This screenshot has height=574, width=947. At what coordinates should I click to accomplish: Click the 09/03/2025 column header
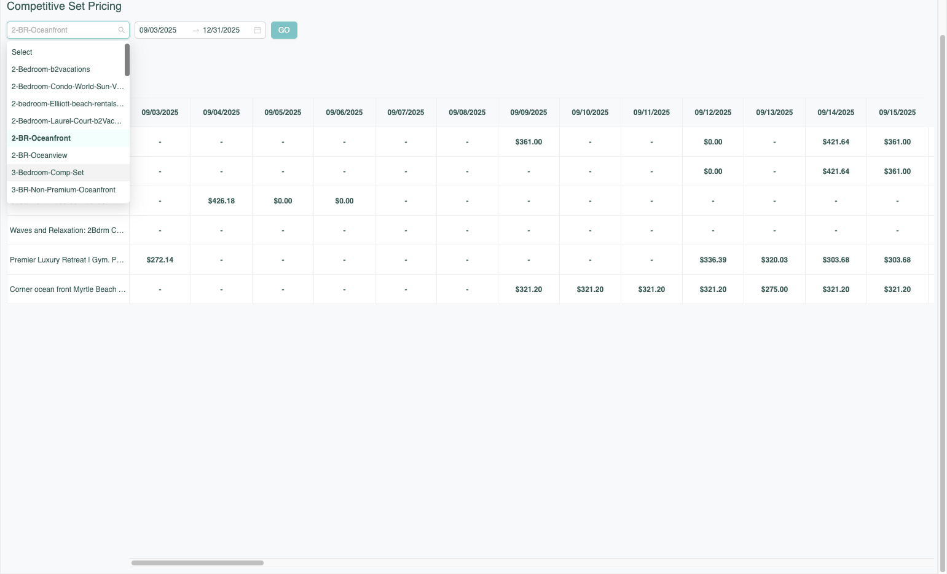click(160, 112)
